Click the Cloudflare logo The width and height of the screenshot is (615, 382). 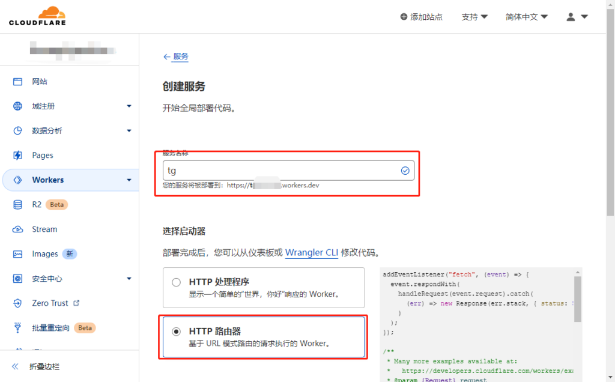pos(37,16)
